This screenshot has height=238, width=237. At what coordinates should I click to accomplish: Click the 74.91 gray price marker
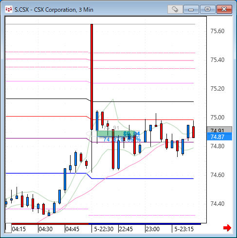coord(219,130)
